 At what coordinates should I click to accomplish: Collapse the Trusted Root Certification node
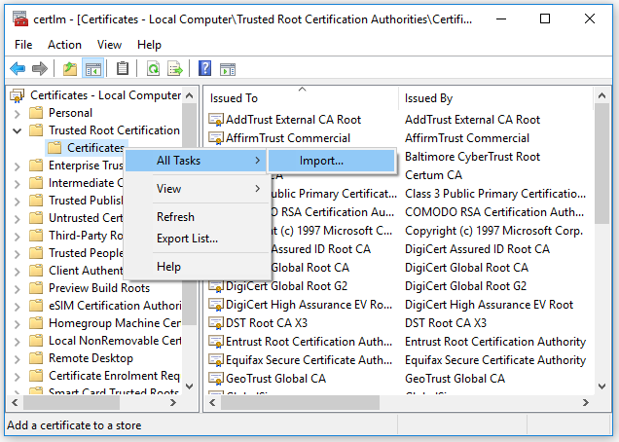pyautogui.click(x=18, y=130)
